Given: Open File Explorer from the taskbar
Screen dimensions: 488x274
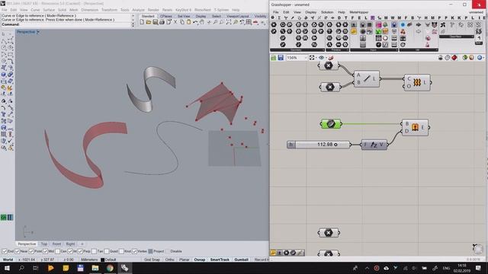Looking at the screenshot, I should click(x=95, y=268).
